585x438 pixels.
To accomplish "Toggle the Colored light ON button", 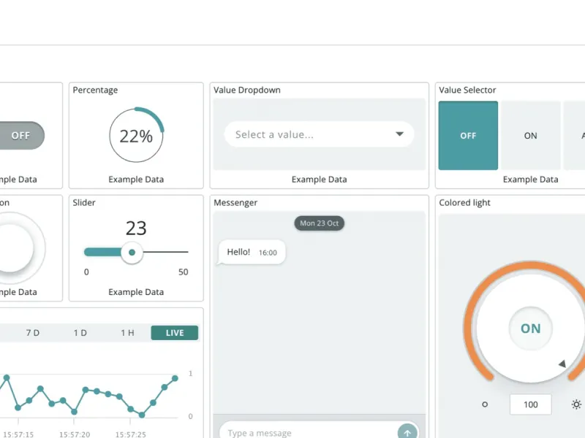I will [531, 328].
